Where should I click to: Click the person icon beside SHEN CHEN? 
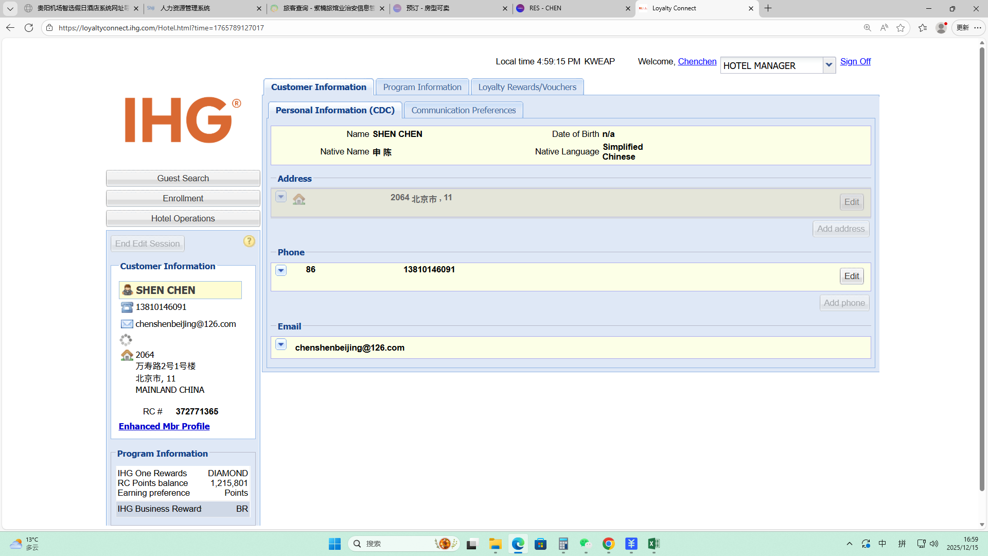(128, 290)
